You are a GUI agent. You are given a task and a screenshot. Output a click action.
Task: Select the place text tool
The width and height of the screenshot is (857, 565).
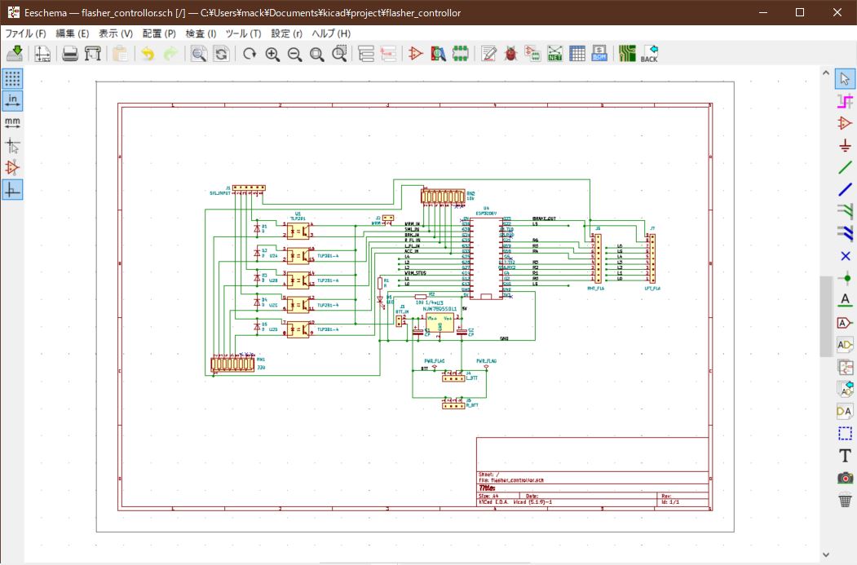click(846, 456)
